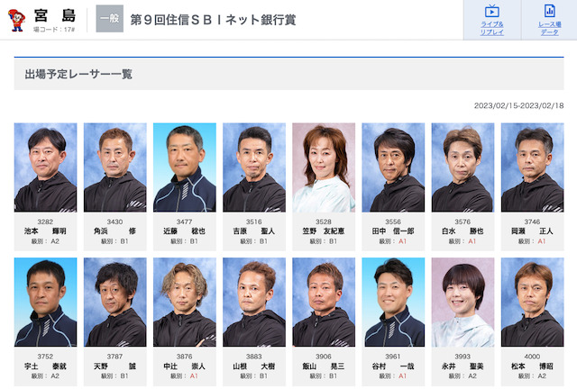The image size is (577, 389).
Task: Click racer 3993 永井 聖美 photo
Action: coord(463,303)
